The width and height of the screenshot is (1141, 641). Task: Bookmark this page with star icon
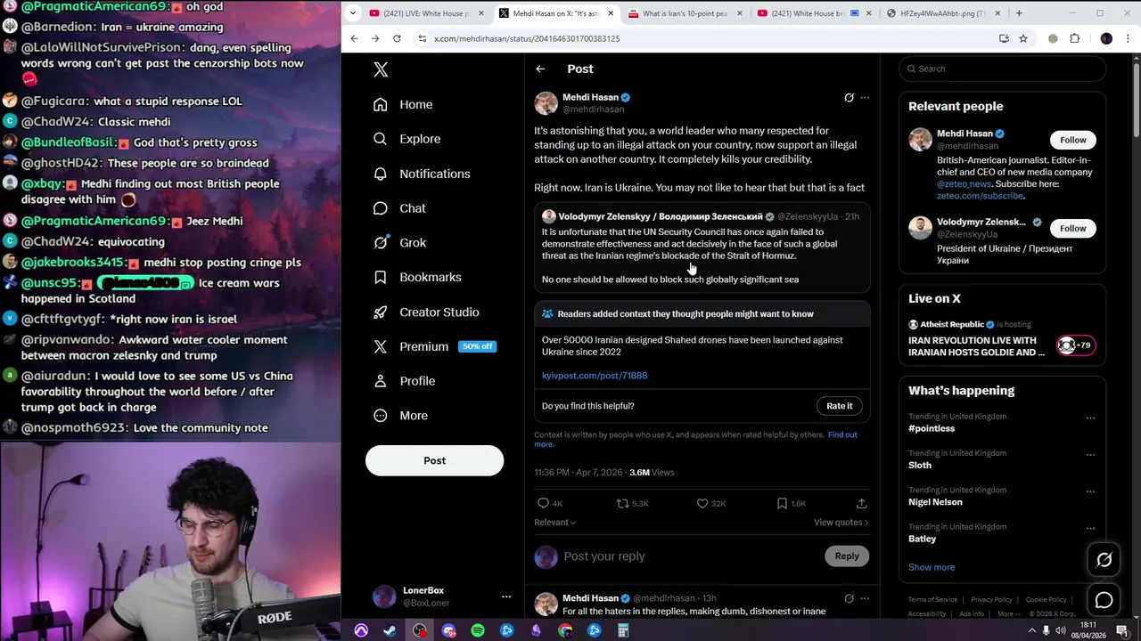click(x=1023, y=38)
